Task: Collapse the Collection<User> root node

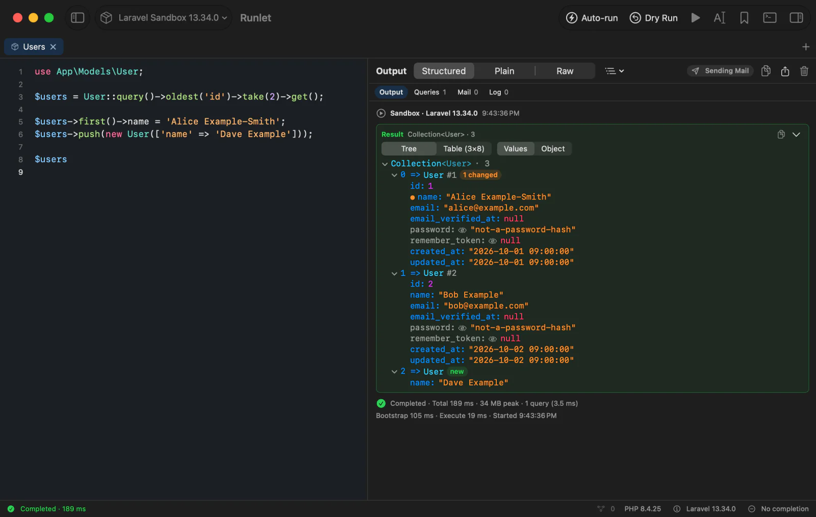Action: click(385, 164)
